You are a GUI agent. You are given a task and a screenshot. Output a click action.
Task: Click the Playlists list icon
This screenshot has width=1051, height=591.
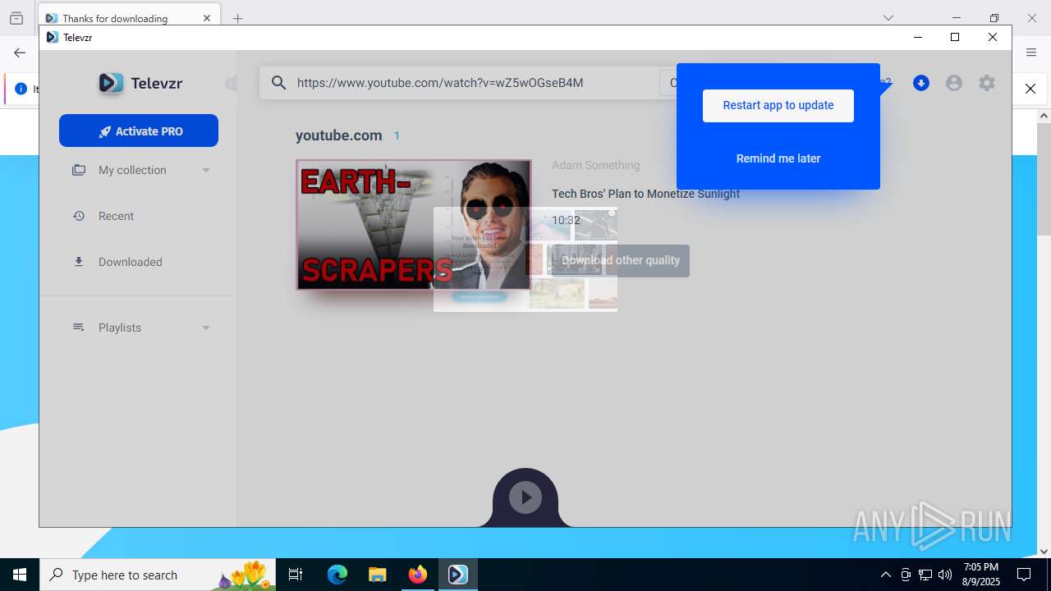pyautogui.click(x=79, y=328)
